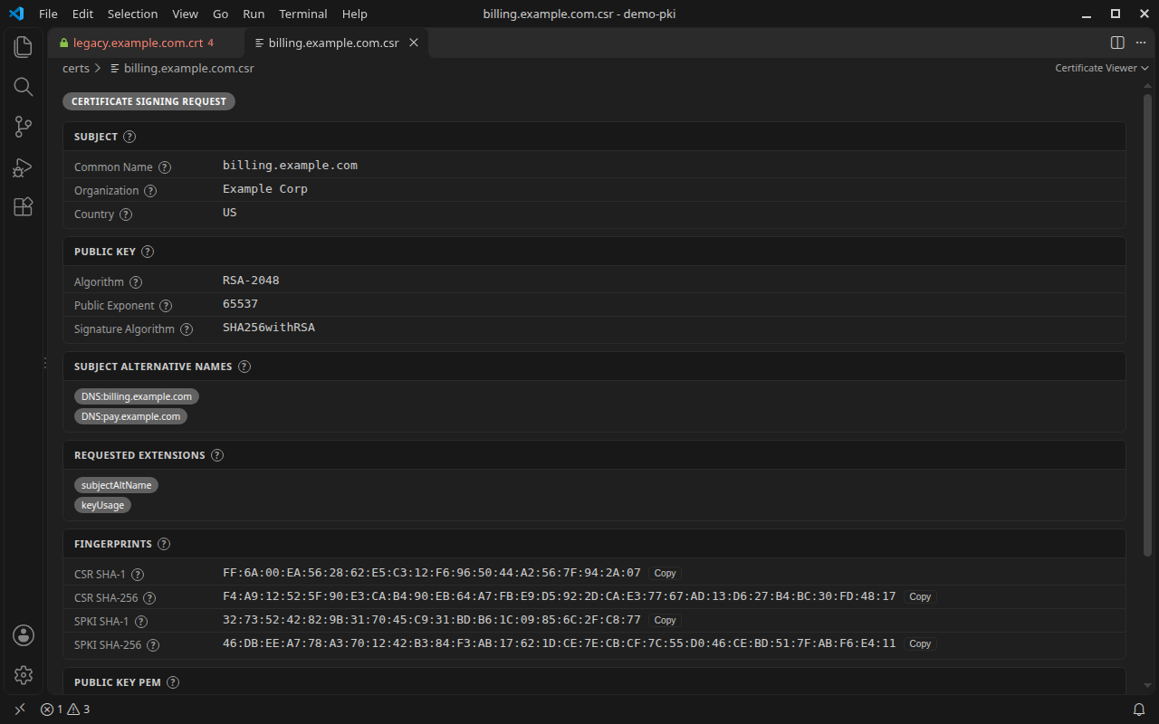The width and height of the screenshot is (1159, 724).
Task: Open the Search view in activity bar
Action: click(24, 87)
